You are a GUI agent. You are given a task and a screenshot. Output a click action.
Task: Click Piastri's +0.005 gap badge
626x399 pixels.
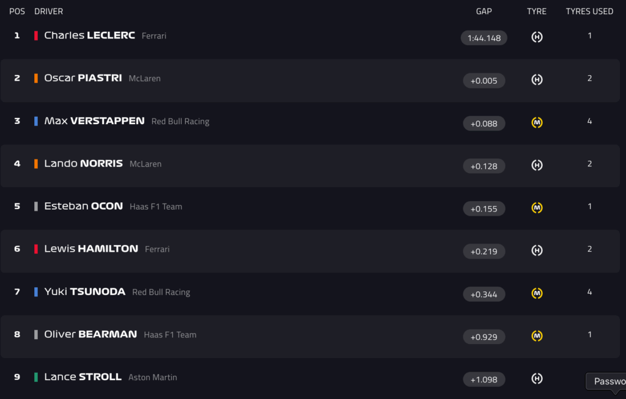coord(484,81)
